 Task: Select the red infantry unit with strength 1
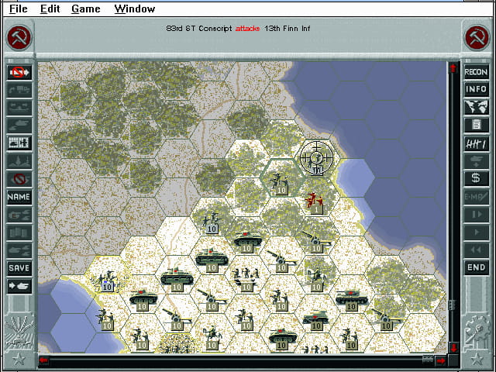click(x=315, y=203)
